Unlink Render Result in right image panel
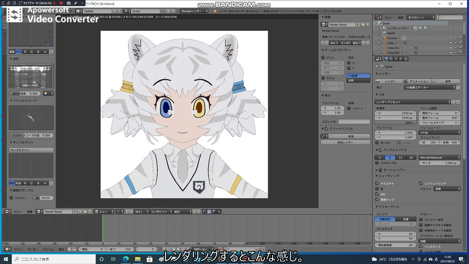The image size is (469, 264). point(367,24)
